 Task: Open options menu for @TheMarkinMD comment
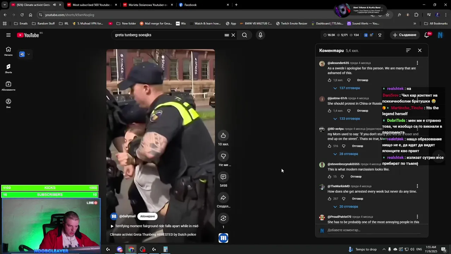click(x=417, y=186)
